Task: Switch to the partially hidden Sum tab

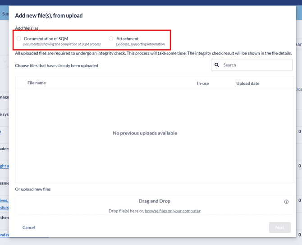Action: (x=5, y=14)
